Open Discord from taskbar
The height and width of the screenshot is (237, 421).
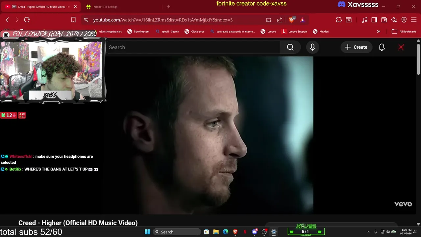[x=255, y=232]
